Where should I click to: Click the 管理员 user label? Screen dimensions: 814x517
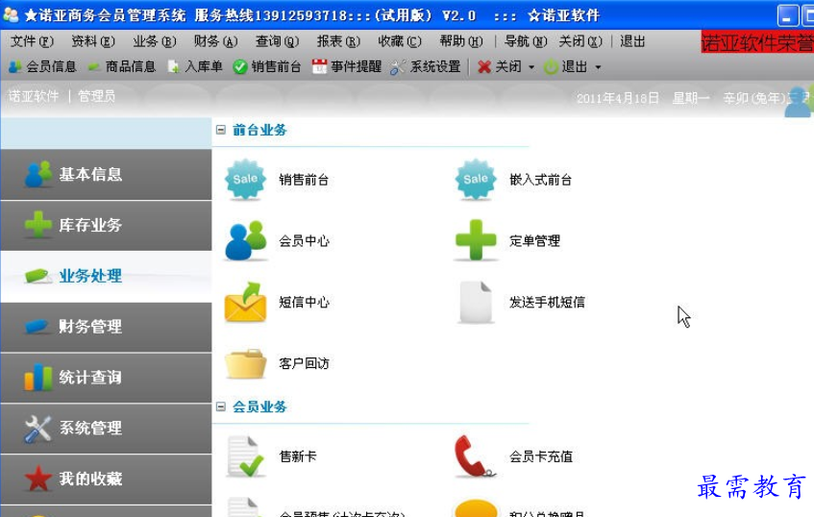[x=96, y=96]
